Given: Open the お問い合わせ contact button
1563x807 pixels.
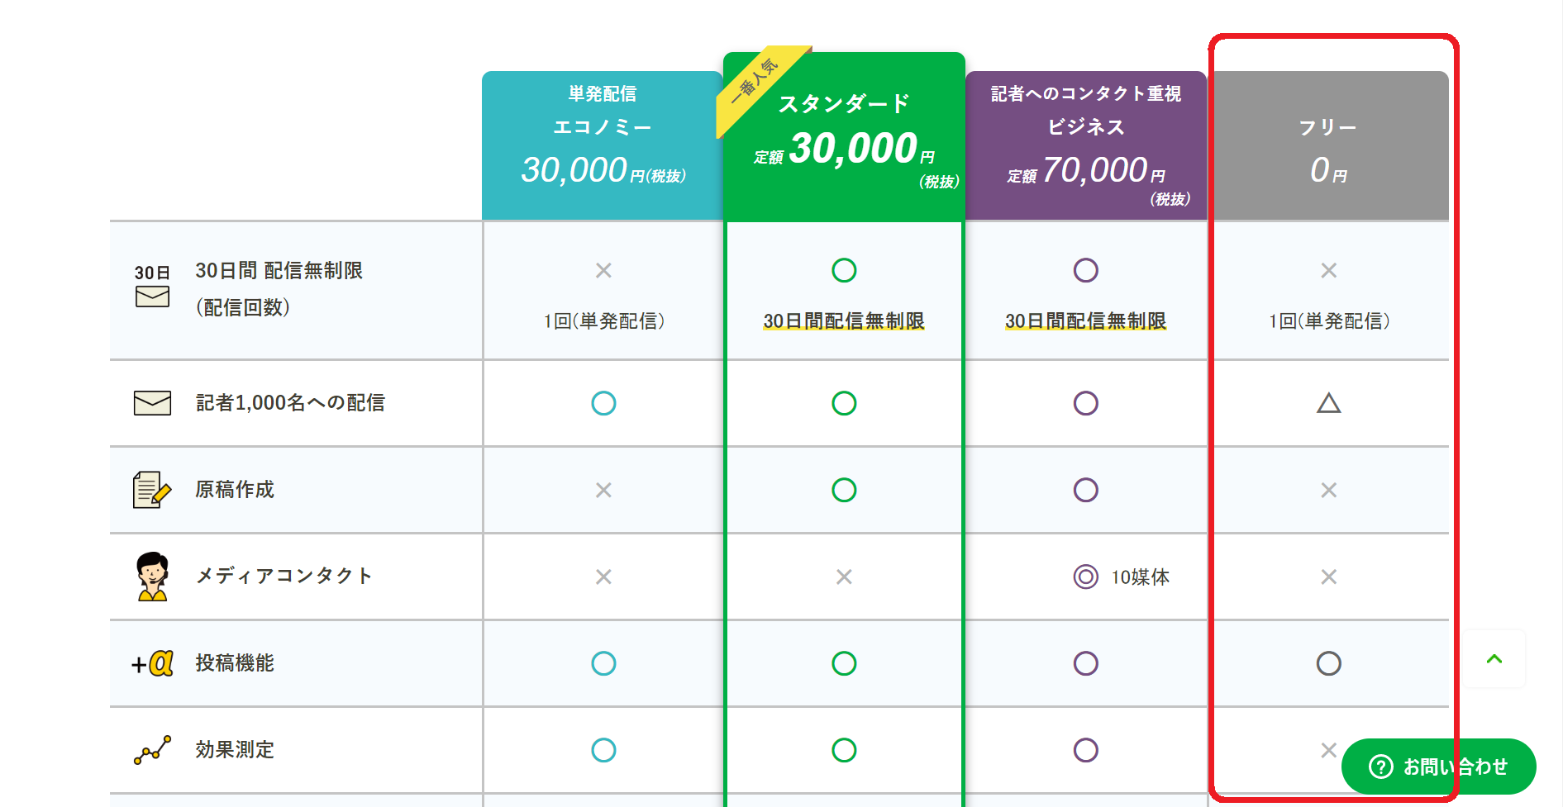Looking at the screenshot, I should point(1438,766).
